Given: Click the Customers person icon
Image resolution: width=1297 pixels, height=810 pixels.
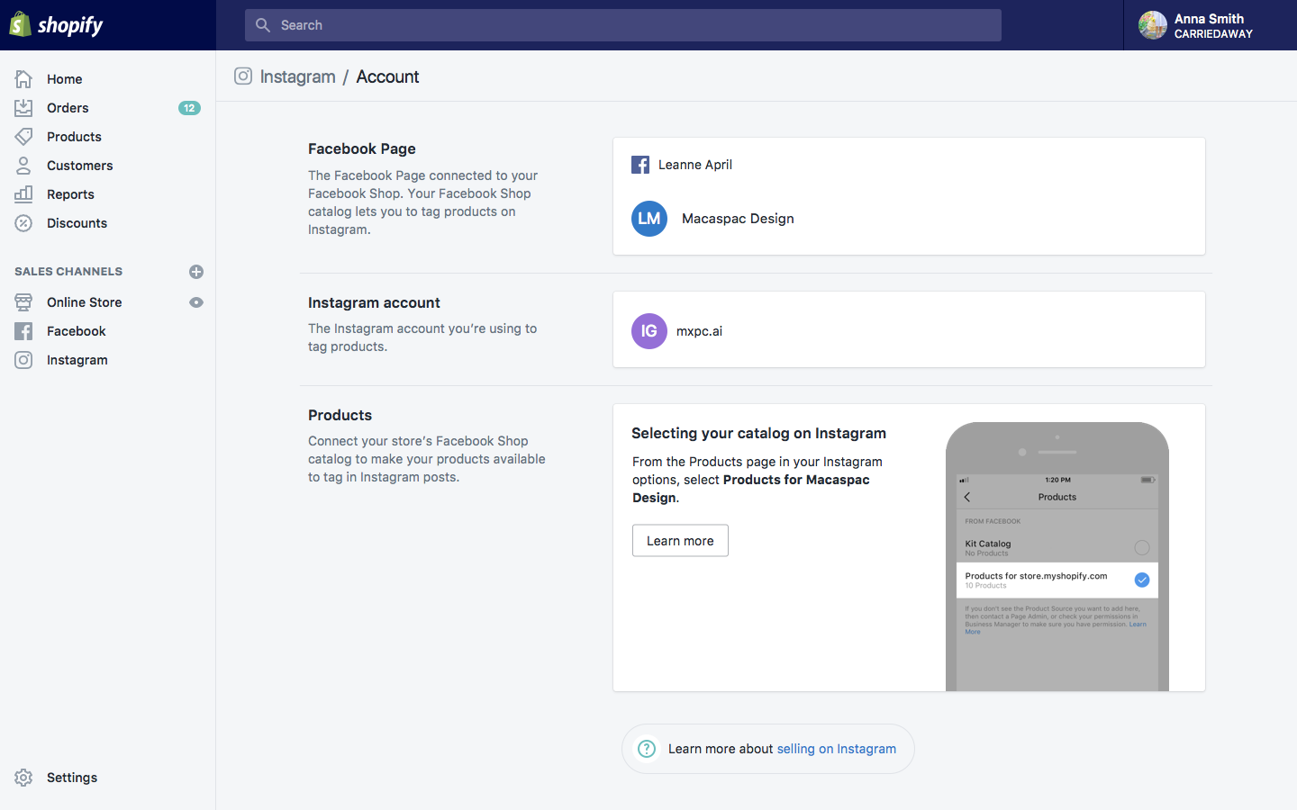Looking at the screenshot, I should coord(24,166).
